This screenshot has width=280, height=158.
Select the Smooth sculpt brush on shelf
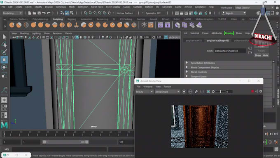19,25
